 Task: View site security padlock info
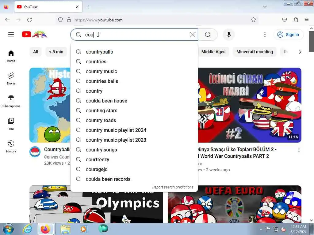[69, 20]
